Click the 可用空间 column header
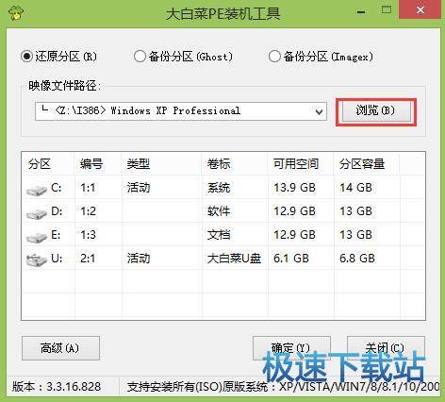 click(301, 164)
